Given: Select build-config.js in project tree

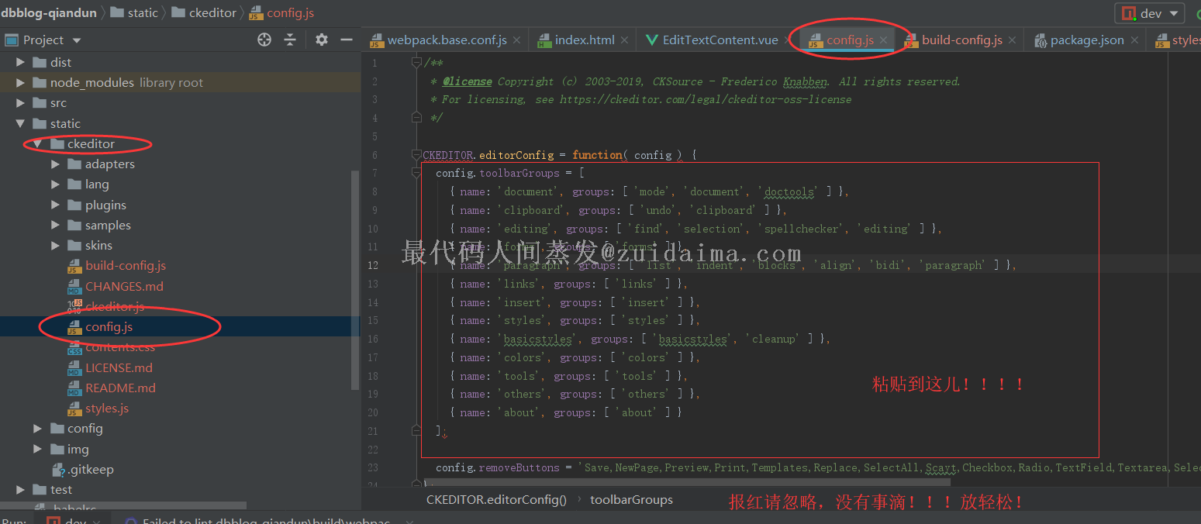Looking at the screenshot, I should [x=126, y=265].
